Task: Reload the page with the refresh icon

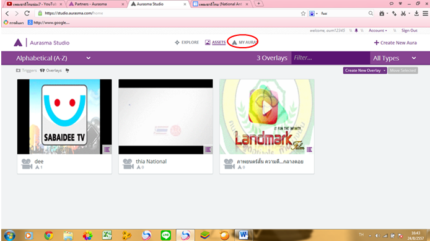Action: click(x=27, y=13)
